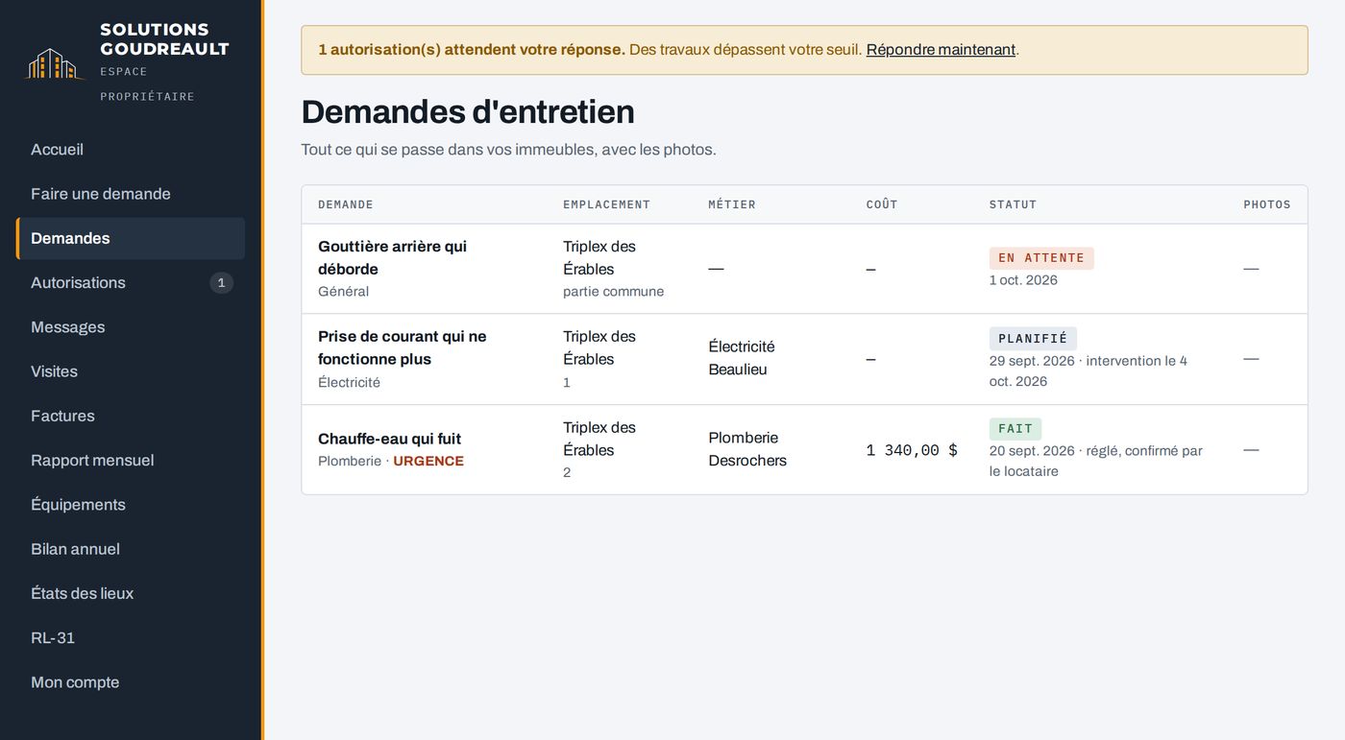Click the date 1 oct. 2026
This screenshot has width=1345, height=740.
coord(1023,280)
